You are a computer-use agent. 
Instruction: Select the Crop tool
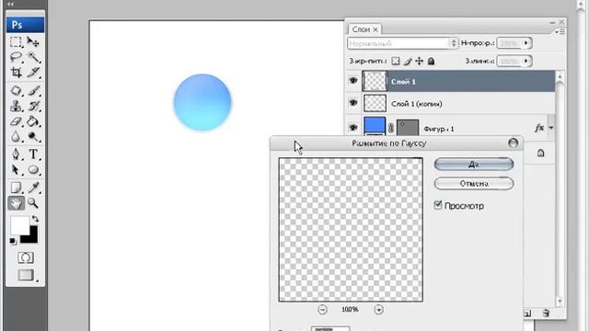16,72
